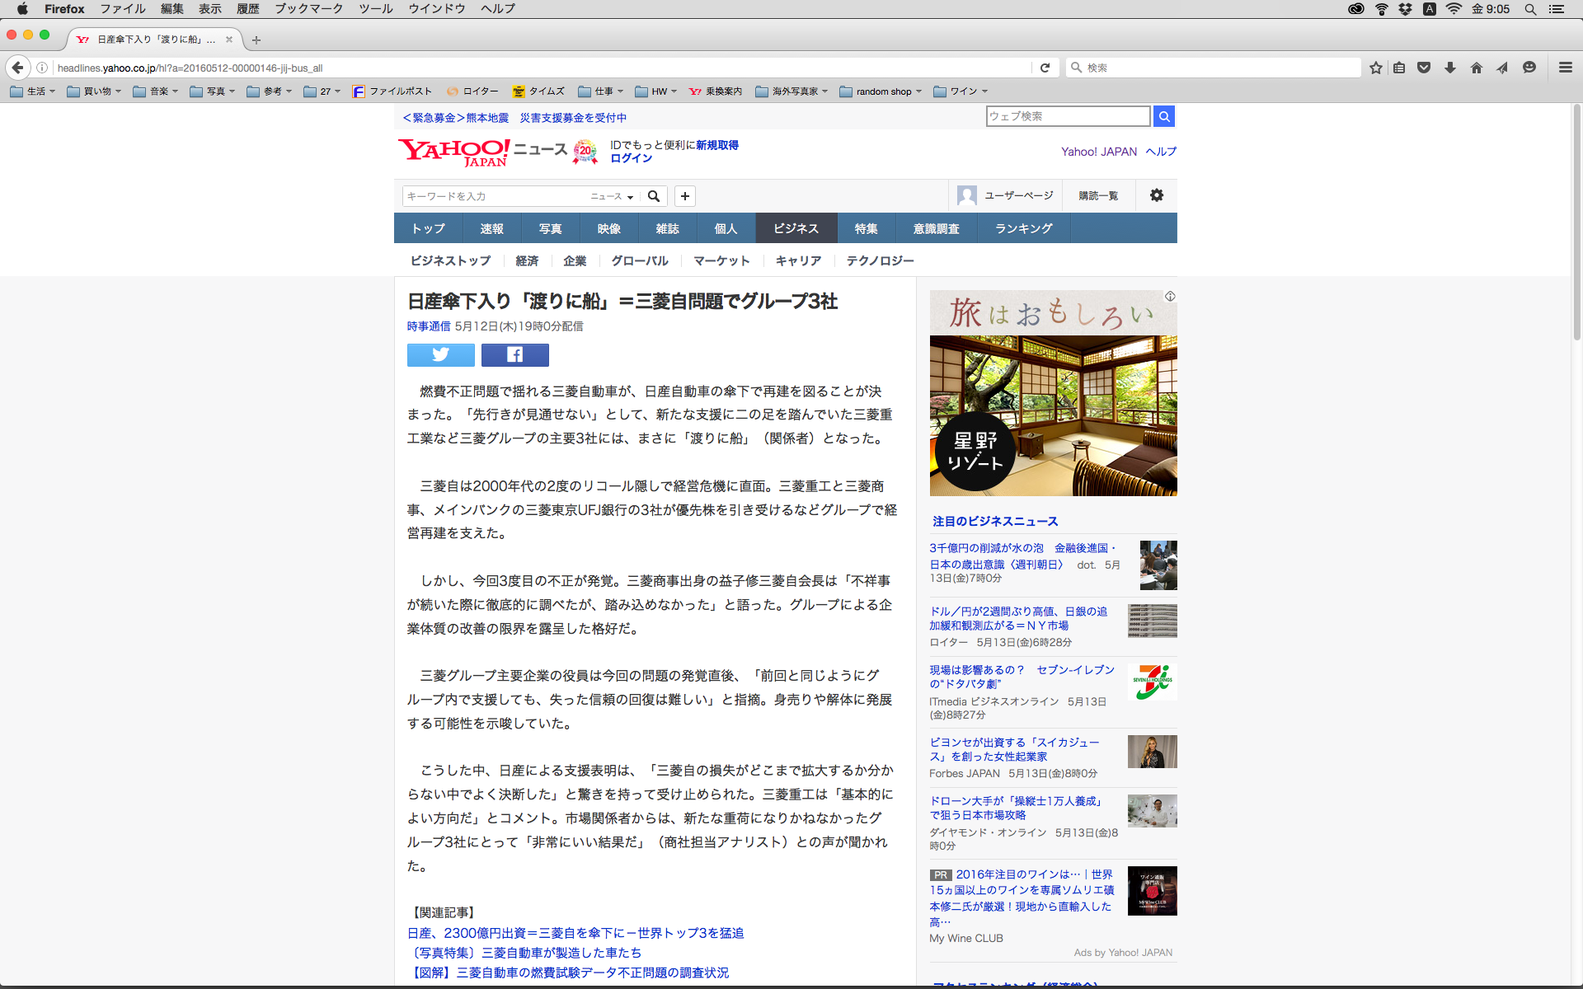
Task: Go to Firefox home page icon
Action: click(x=1476, y=68)
